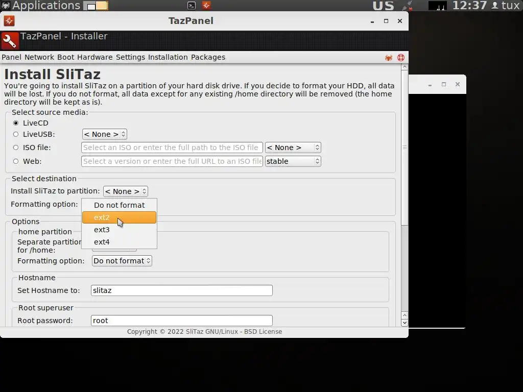Choose ext2 in the format list
The height and width of the screenshot is (392, 523).
[x=119, y=217]
